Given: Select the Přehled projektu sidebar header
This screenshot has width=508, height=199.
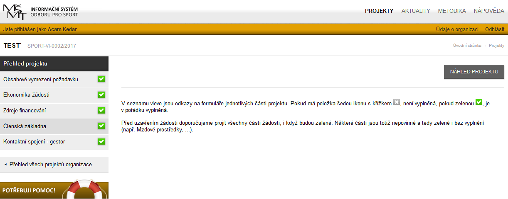Looking at the screenshot, I should coord(54,64).
